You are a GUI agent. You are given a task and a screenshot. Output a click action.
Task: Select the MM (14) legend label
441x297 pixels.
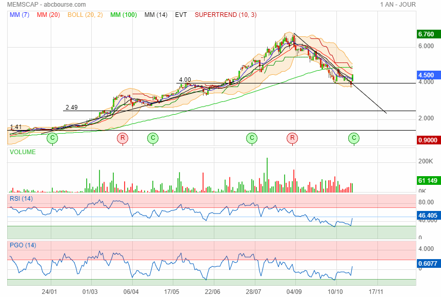coord(156,15)
